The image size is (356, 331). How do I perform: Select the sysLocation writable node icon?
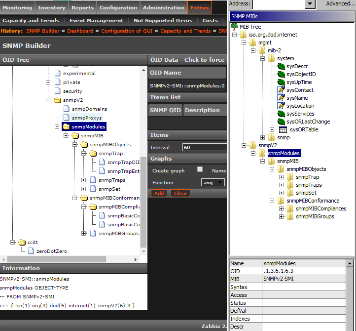tap(281, 106)
